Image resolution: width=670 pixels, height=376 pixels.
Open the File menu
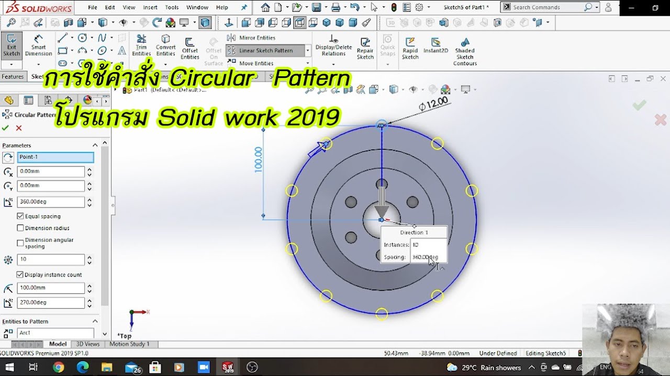click(93, 7)
